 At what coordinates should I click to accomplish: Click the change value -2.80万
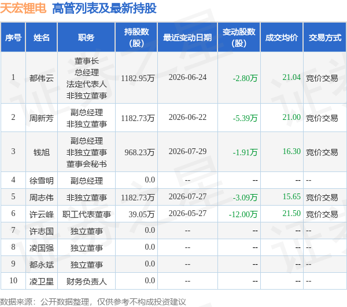click(x=245, y=78)
